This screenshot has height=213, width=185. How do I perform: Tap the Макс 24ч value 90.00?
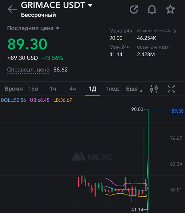click(x=116, y=38)
